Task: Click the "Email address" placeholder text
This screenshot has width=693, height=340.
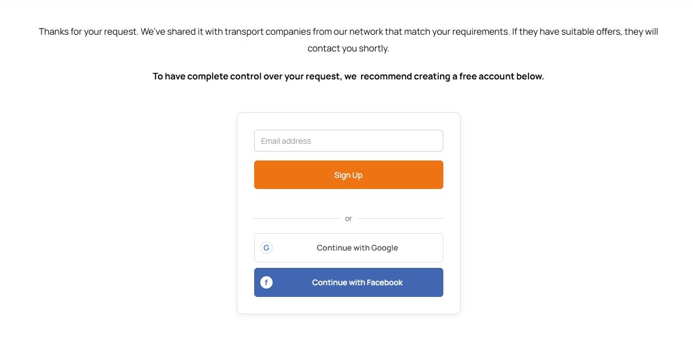Action: tap(286, 141)
